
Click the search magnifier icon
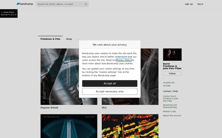[86, 4]
